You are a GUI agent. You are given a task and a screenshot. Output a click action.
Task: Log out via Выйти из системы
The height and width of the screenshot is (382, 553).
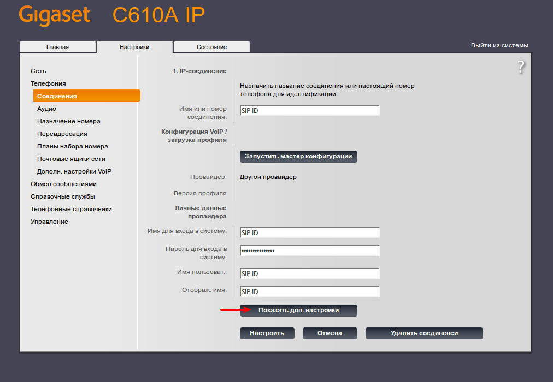point(499,45)
